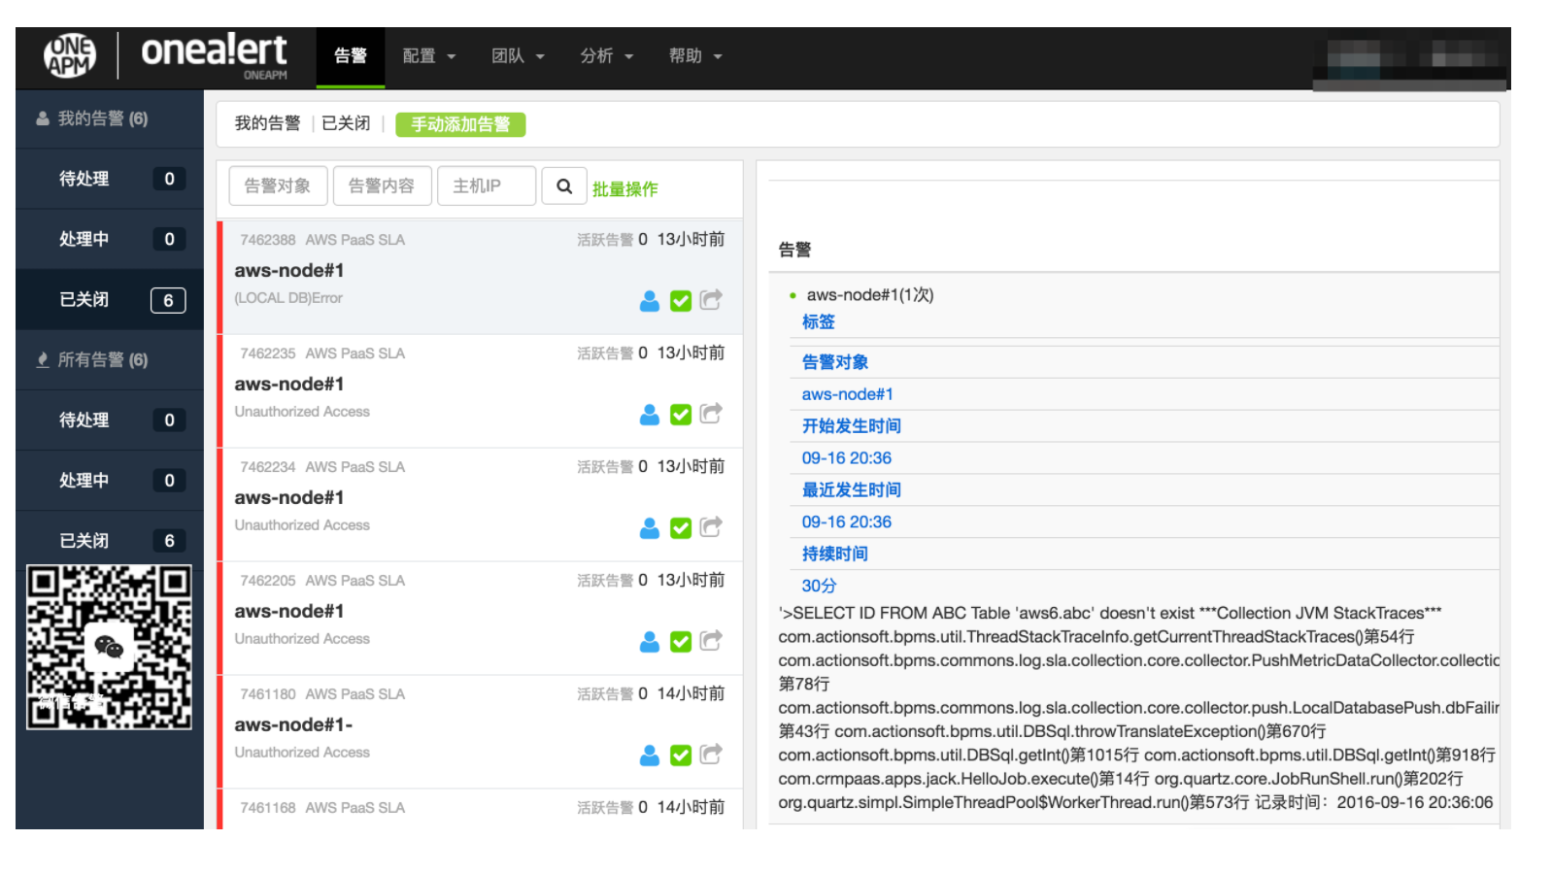The width and height of the screenshot is (1552, 874).
Task: Click forward share icon for alert 7462235
Action: tap(712, 414)
